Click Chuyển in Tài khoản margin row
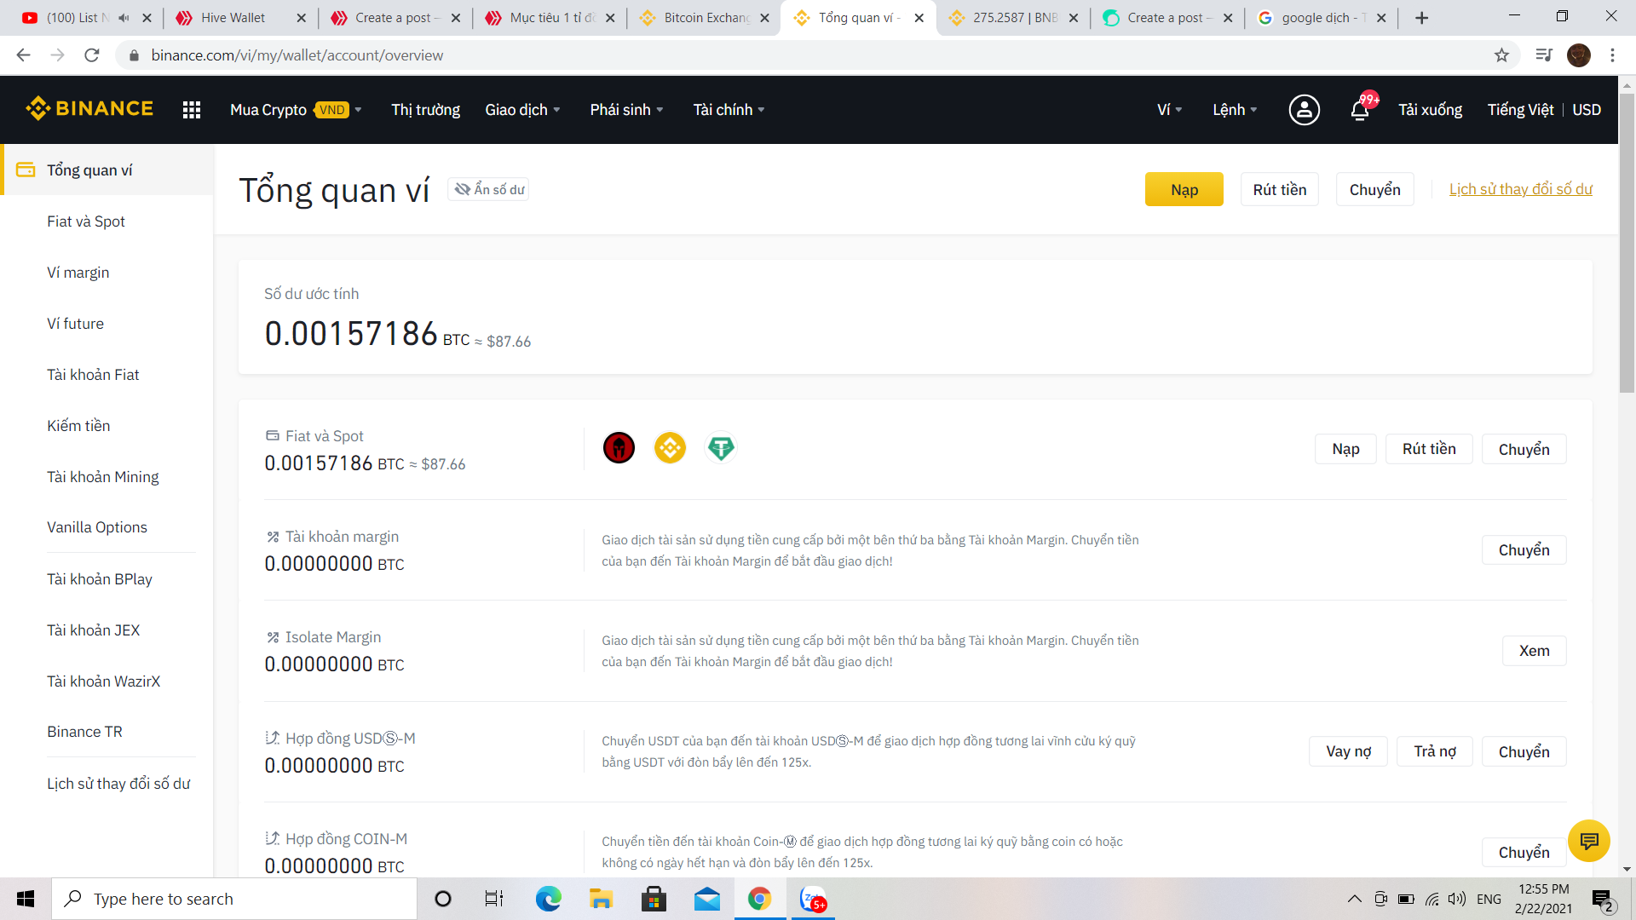The width and height of the screenshot is (1636, 920). coord(1524,550)
